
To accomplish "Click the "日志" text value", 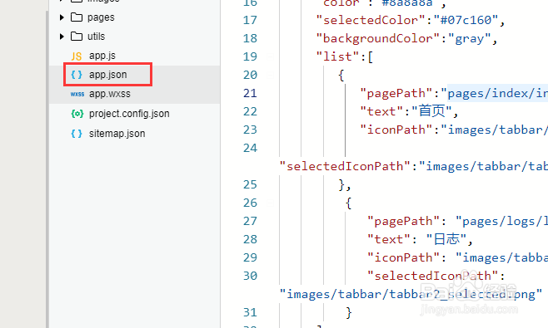I will (446, 239).
